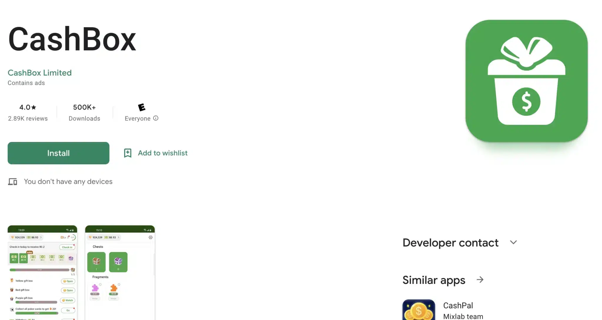This screenshot has width=602, height=320.
Task: Click Open beside Yellow gift box
Action: [68, 281]
